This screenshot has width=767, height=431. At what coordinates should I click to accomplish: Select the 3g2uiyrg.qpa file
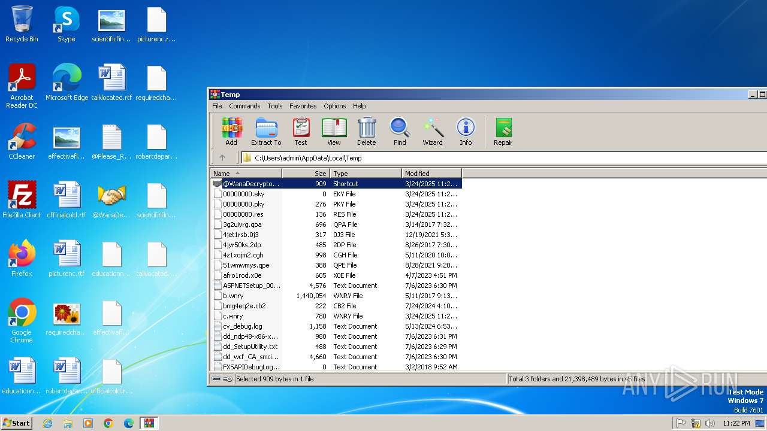(x=336, y=224)
